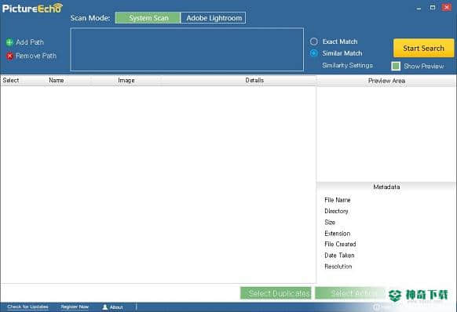Click the Details column header

pyautogui.click(x=254, y=80)
